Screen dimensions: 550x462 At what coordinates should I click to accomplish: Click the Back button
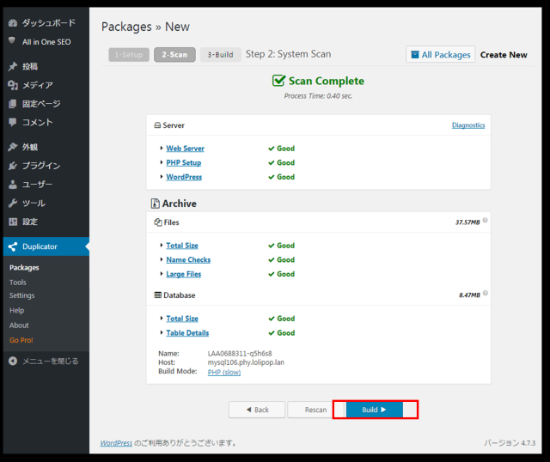pos(257,410)
